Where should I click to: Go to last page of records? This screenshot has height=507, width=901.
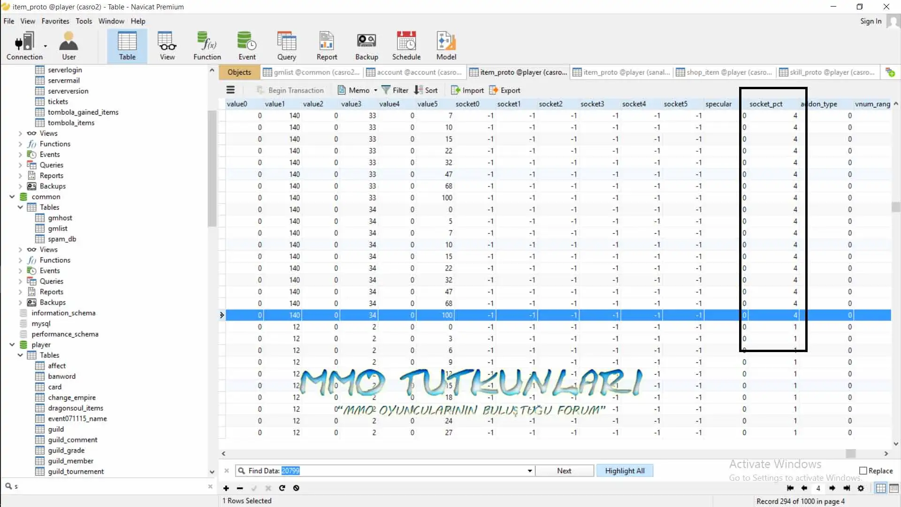[847, 488]
